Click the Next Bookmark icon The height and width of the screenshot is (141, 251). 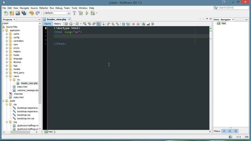(x=113, y=24)
